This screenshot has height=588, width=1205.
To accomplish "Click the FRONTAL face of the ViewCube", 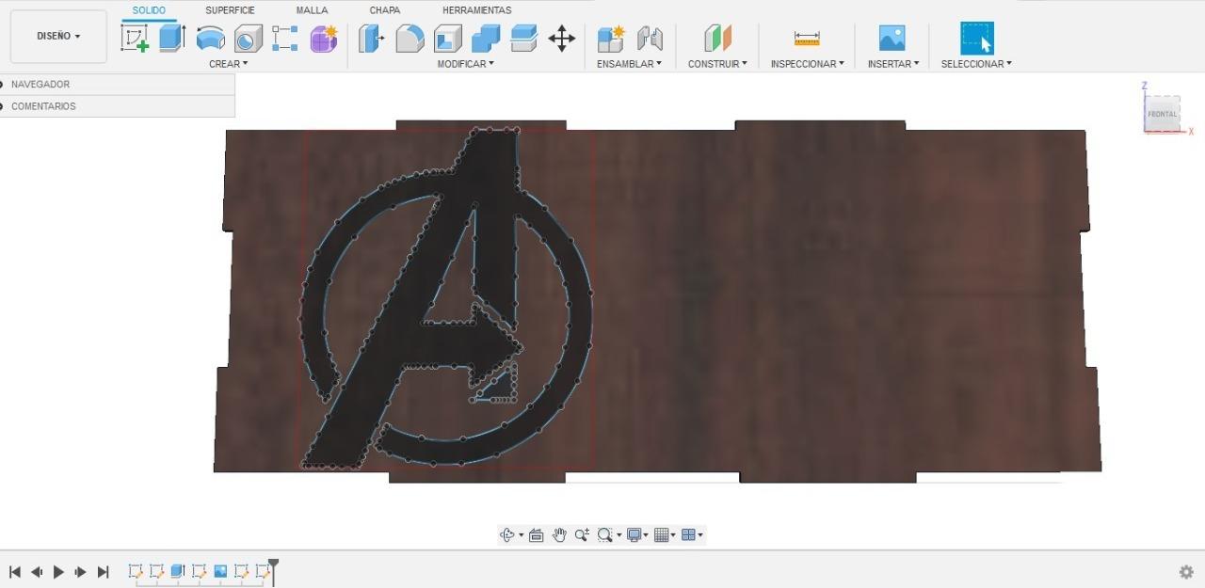I will click(x=1162, y=114).
